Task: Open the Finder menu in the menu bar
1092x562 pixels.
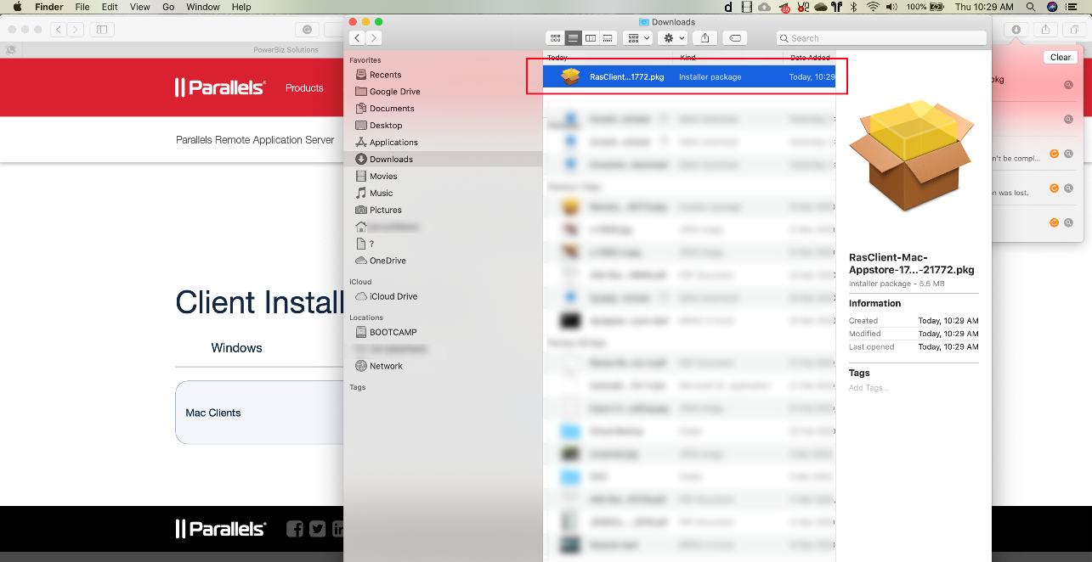Action: [48, 7]
